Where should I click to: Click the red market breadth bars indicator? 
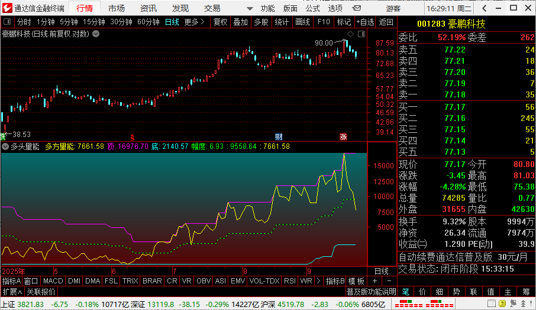point(424,304)
